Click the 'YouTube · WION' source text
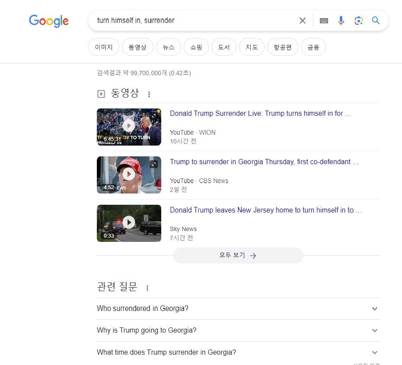This screenshot has width=402, height=365. (x=192, y=133)
